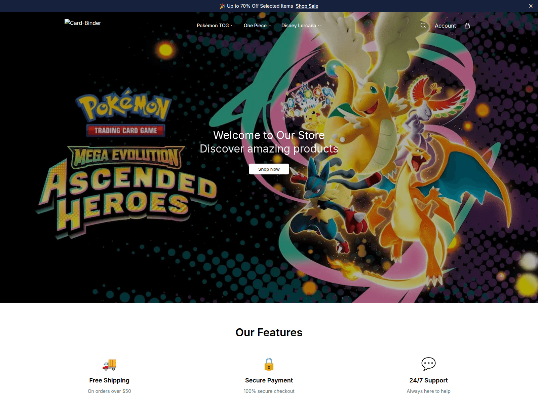This screenshot has height=404, width=538.
Task: Click the 24/7 Support speech bubble icon
Action: [x=428, y=364]
